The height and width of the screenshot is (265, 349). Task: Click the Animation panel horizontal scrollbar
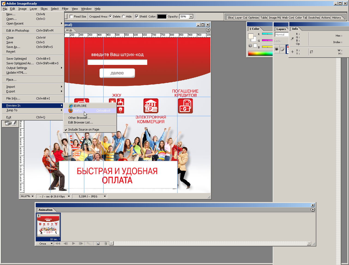(x=210, y=243)
